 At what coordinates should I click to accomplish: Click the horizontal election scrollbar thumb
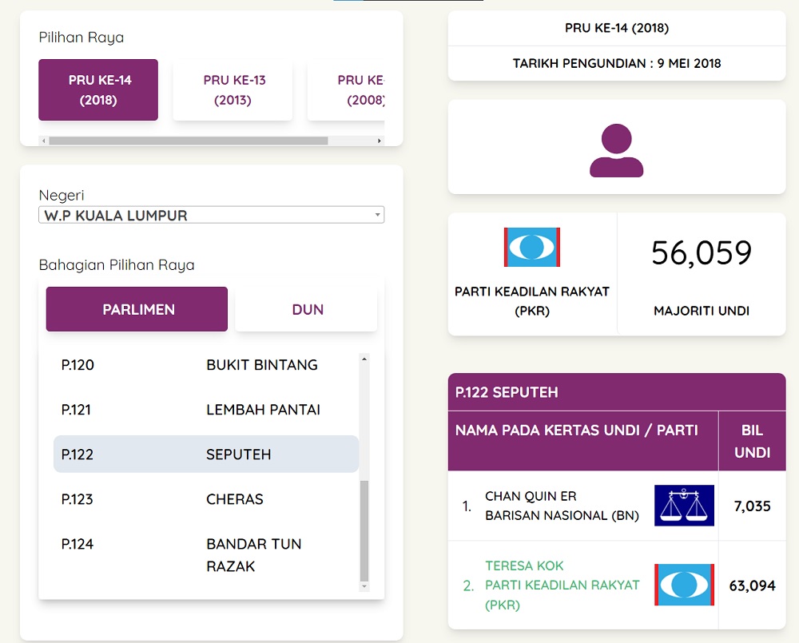pos(189,141)
